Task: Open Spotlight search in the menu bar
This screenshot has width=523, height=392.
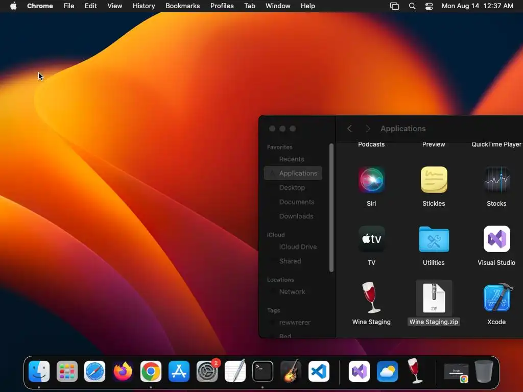Action: 412,6
